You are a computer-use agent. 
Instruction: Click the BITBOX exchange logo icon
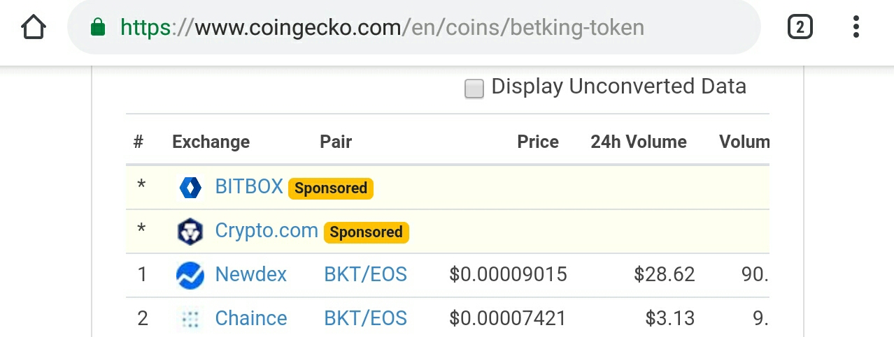[190, 188]
